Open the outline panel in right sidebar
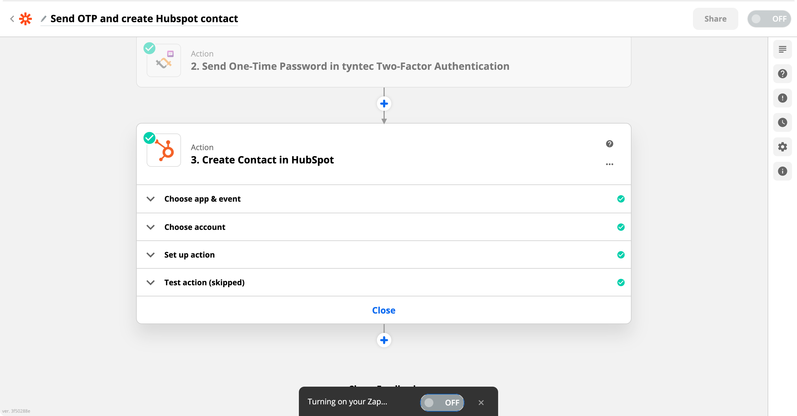The width and height of the screenshot is (797, 416). 782,49
